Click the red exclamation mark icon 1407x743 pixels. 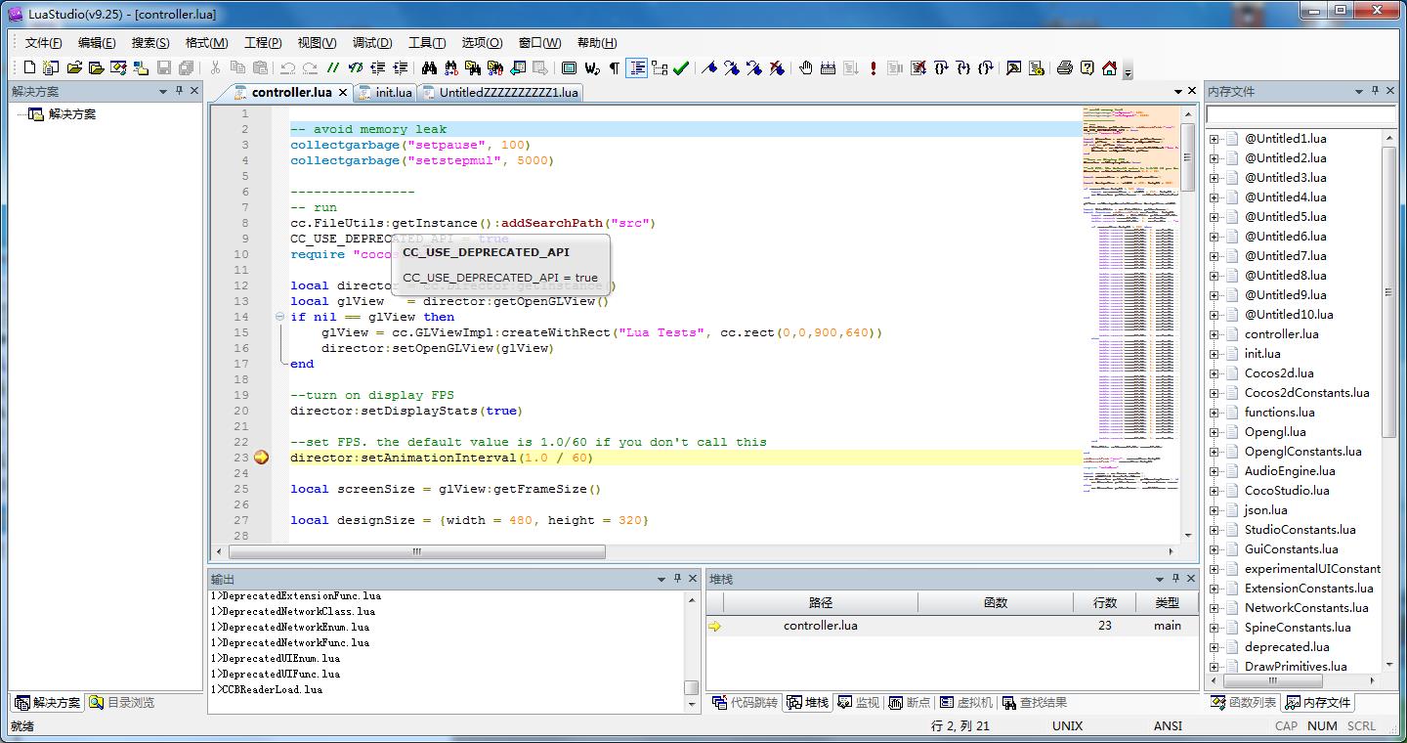pos(873,67)
